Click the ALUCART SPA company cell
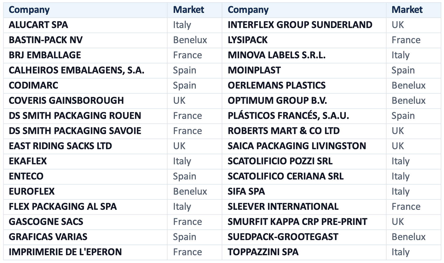 click(x=85, y=25)
